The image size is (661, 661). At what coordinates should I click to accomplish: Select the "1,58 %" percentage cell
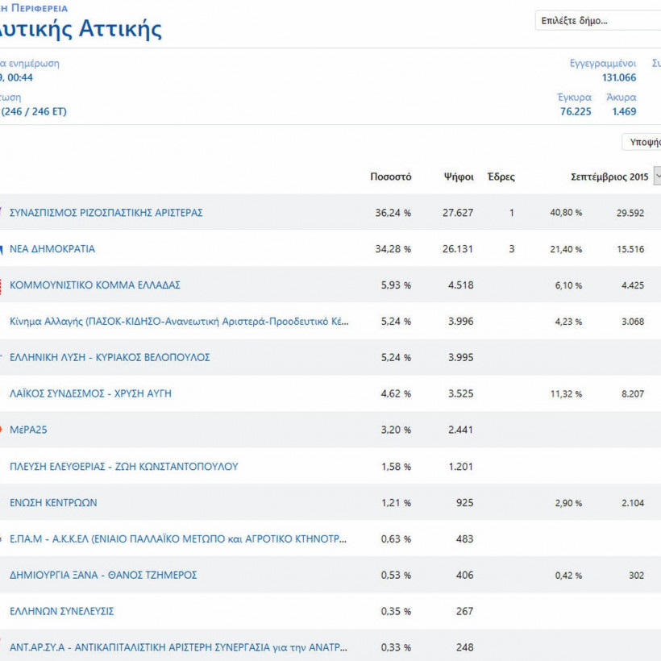[x=396, y=467]
